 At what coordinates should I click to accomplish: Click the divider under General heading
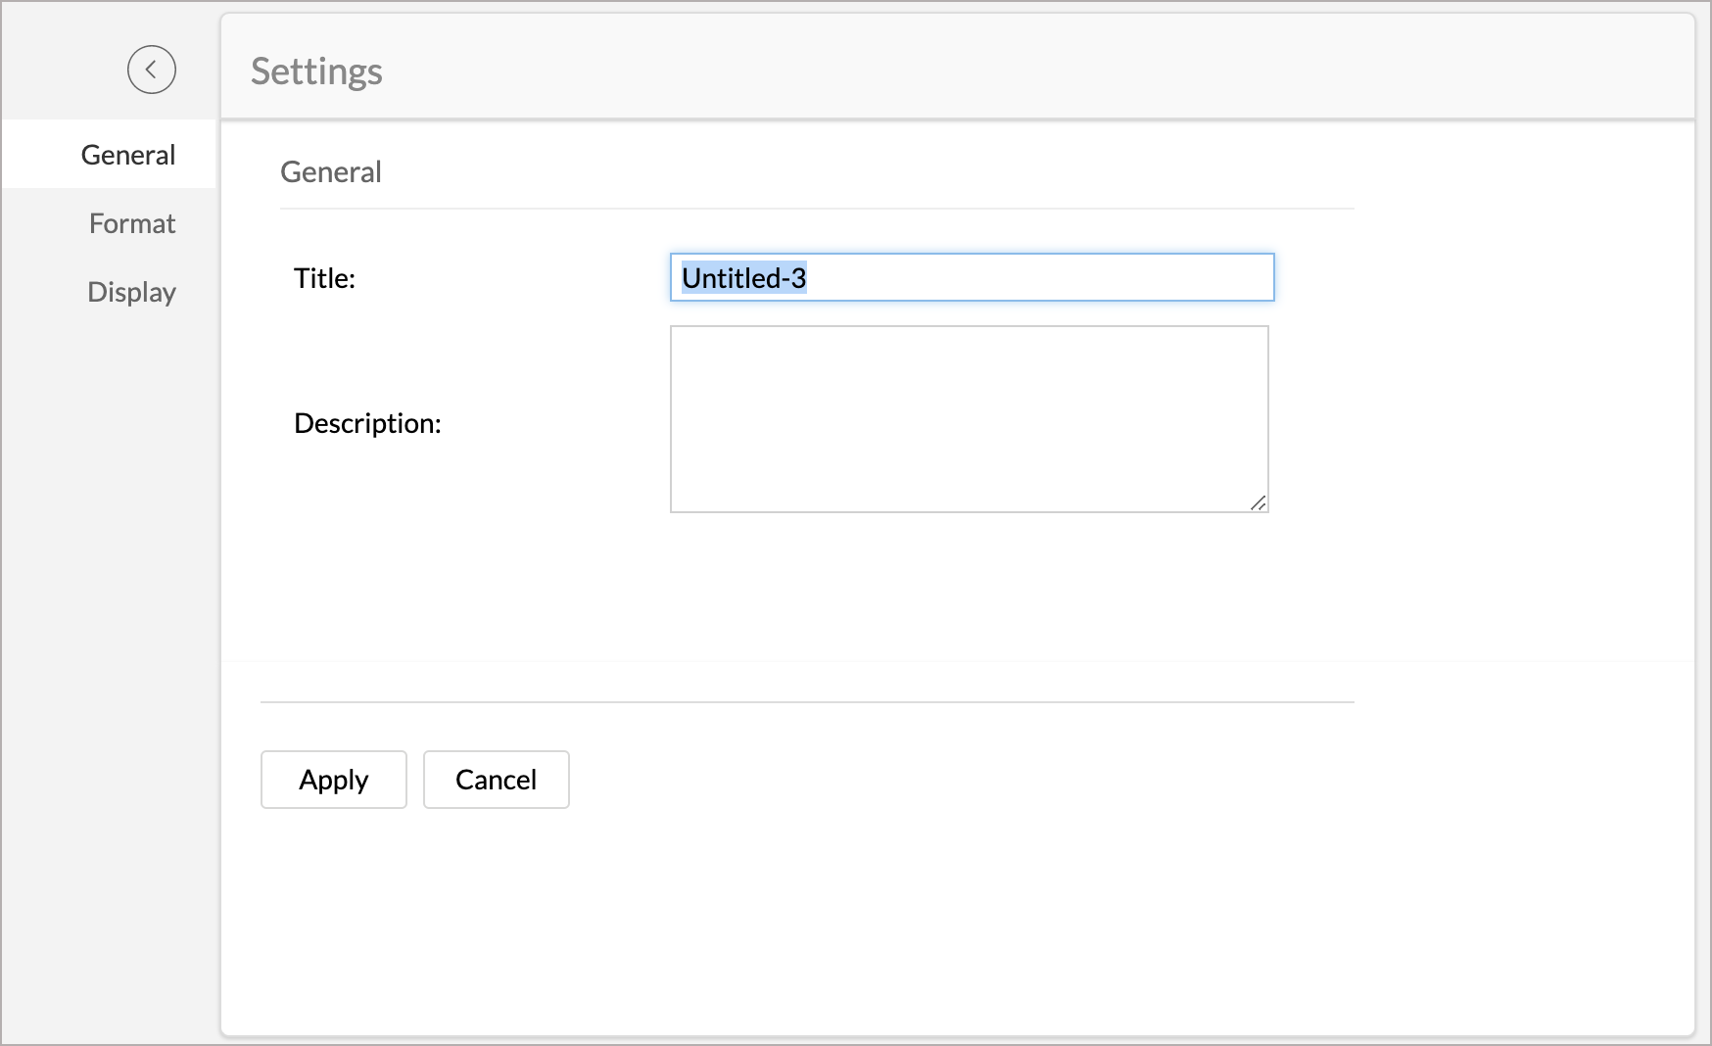pyautogui.click(x=817, y=209)
